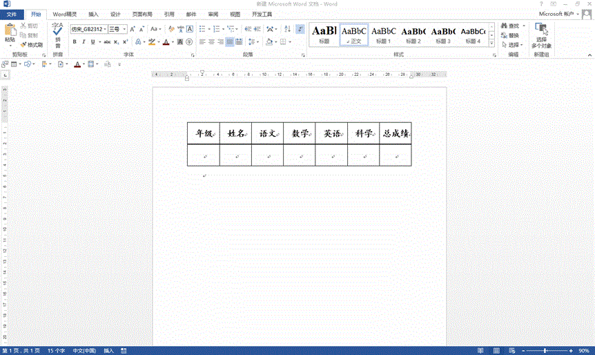Click Select Multiple Objects (选择多个对象) icon
The width and height of the screenshot is (595, 355).
pos(542,33)
